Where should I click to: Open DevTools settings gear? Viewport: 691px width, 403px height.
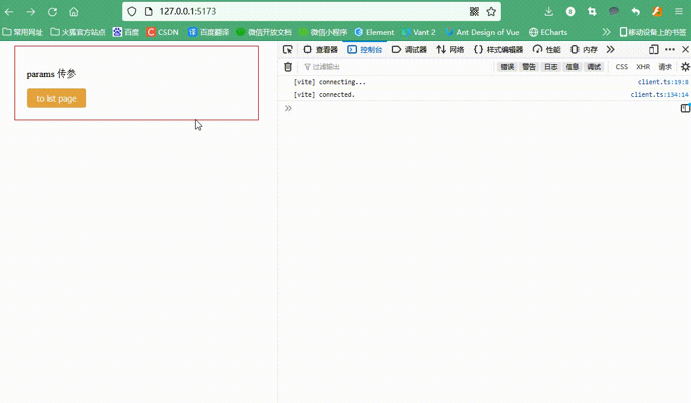click(685, 67)
